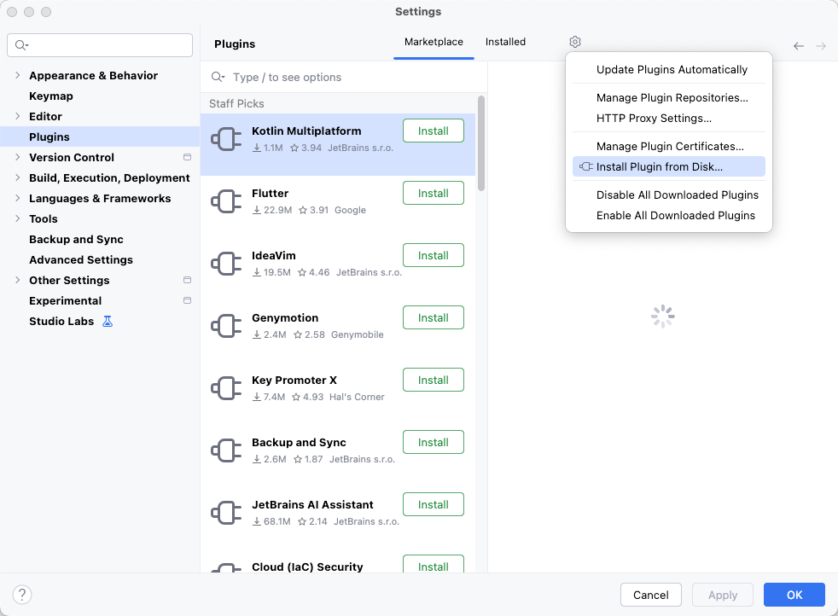Click the settings search magnifier icon
This screenshot has width=838, height=616.
click(21, 45)
